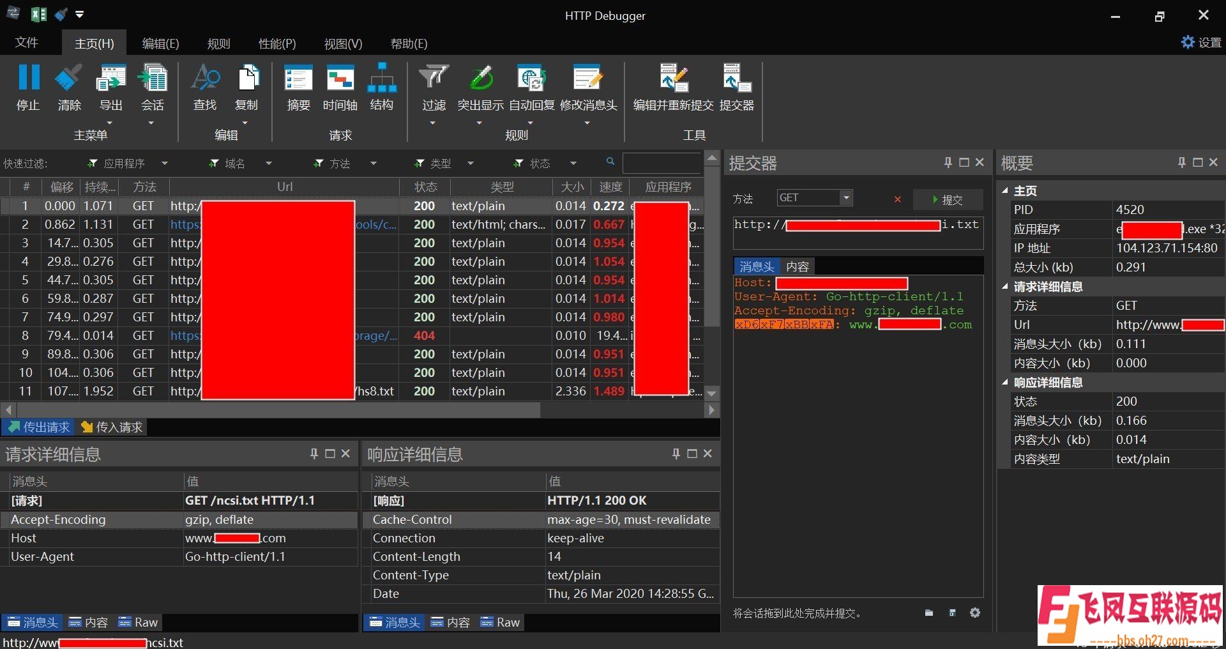Maximize the 请求详细信息 panel

click(330, 454)
